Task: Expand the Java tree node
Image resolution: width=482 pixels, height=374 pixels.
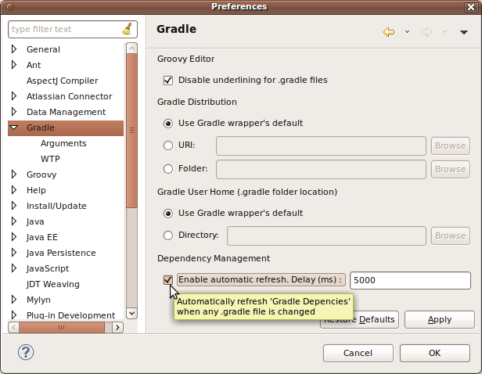Action: [14, 221]
